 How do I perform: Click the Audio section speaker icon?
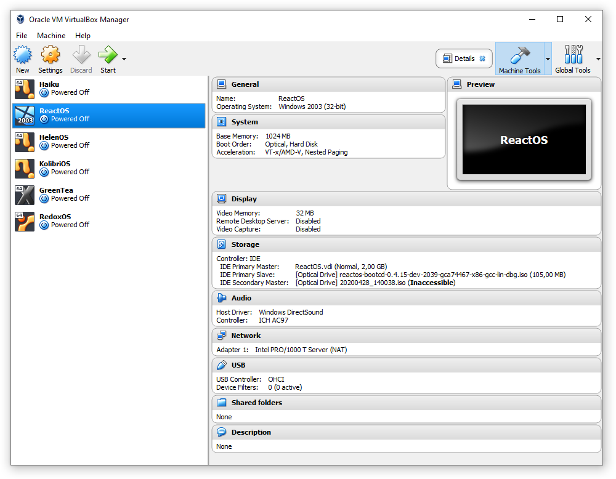tap(222, 298)
